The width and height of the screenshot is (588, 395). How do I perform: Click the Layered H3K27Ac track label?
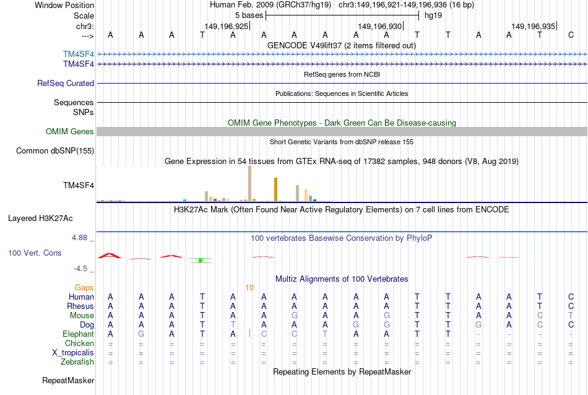point(40,219)
